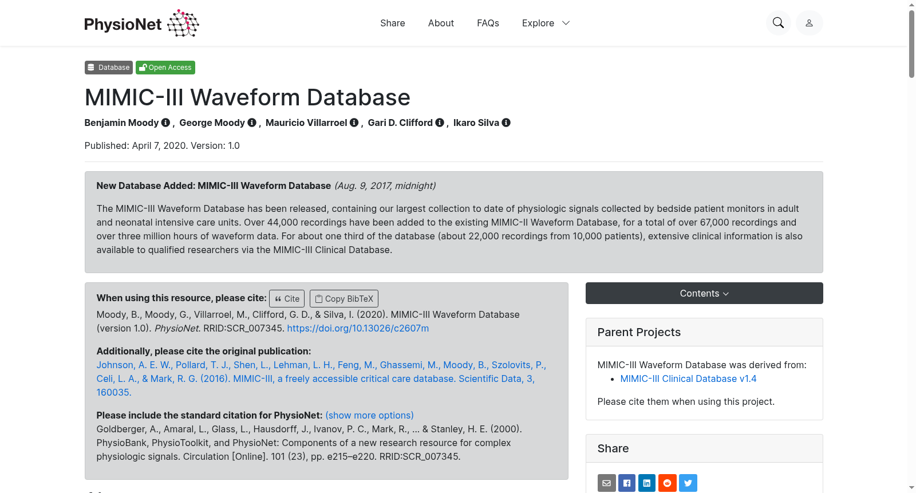916x493 pixels.
Task: Click the scrollbar up arrow
Action: 911,5
